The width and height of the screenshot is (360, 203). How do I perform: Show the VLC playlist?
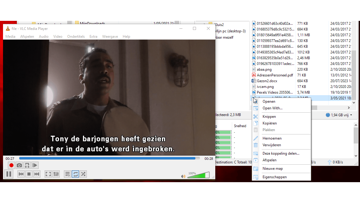[67, 174]
